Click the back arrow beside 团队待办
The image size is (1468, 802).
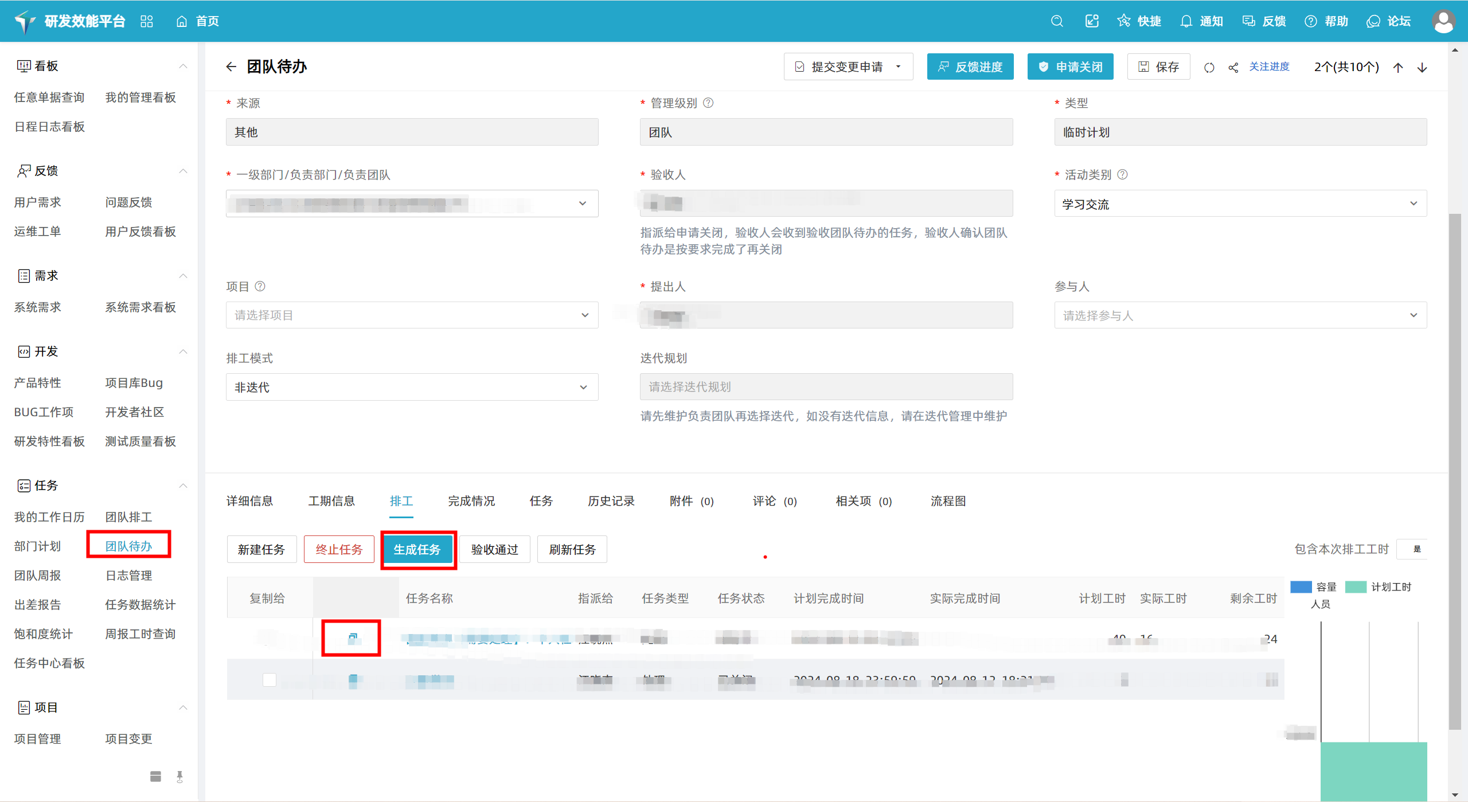[231, 67]
